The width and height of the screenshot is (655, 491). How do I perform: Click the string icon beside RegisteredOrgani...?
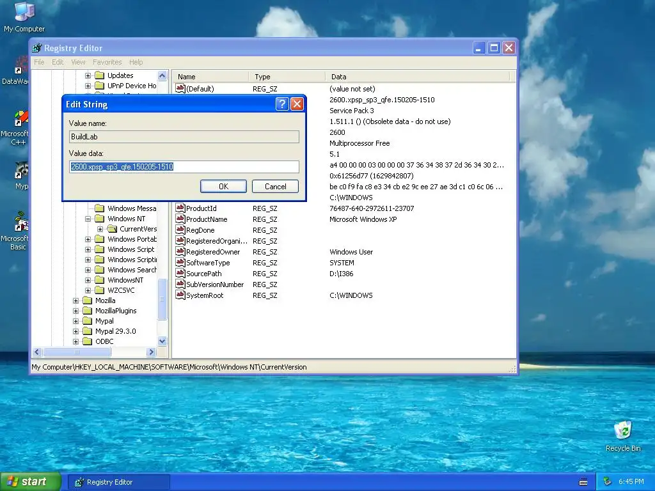click(x=180, y=240)
